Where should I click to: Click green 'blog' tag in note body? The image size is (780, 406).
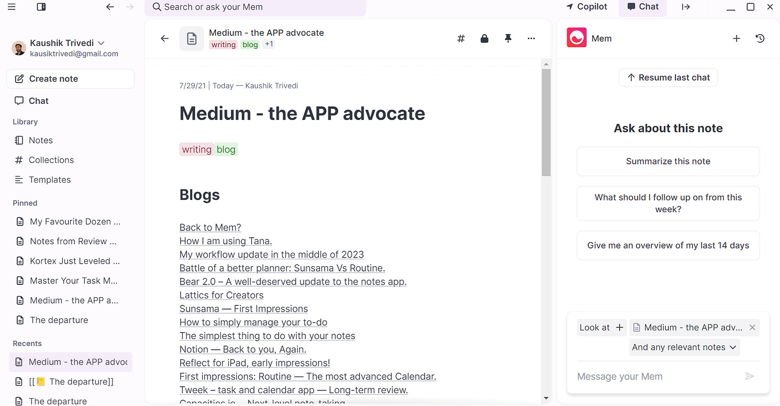226,149
